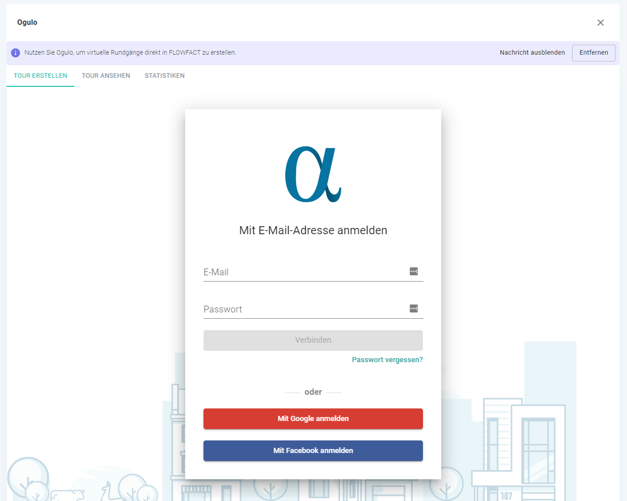The height and width of the screenshot is (501, 627).
Task: Close the Ogulo dialog with the X icon
Action: (x=600, y=23)
